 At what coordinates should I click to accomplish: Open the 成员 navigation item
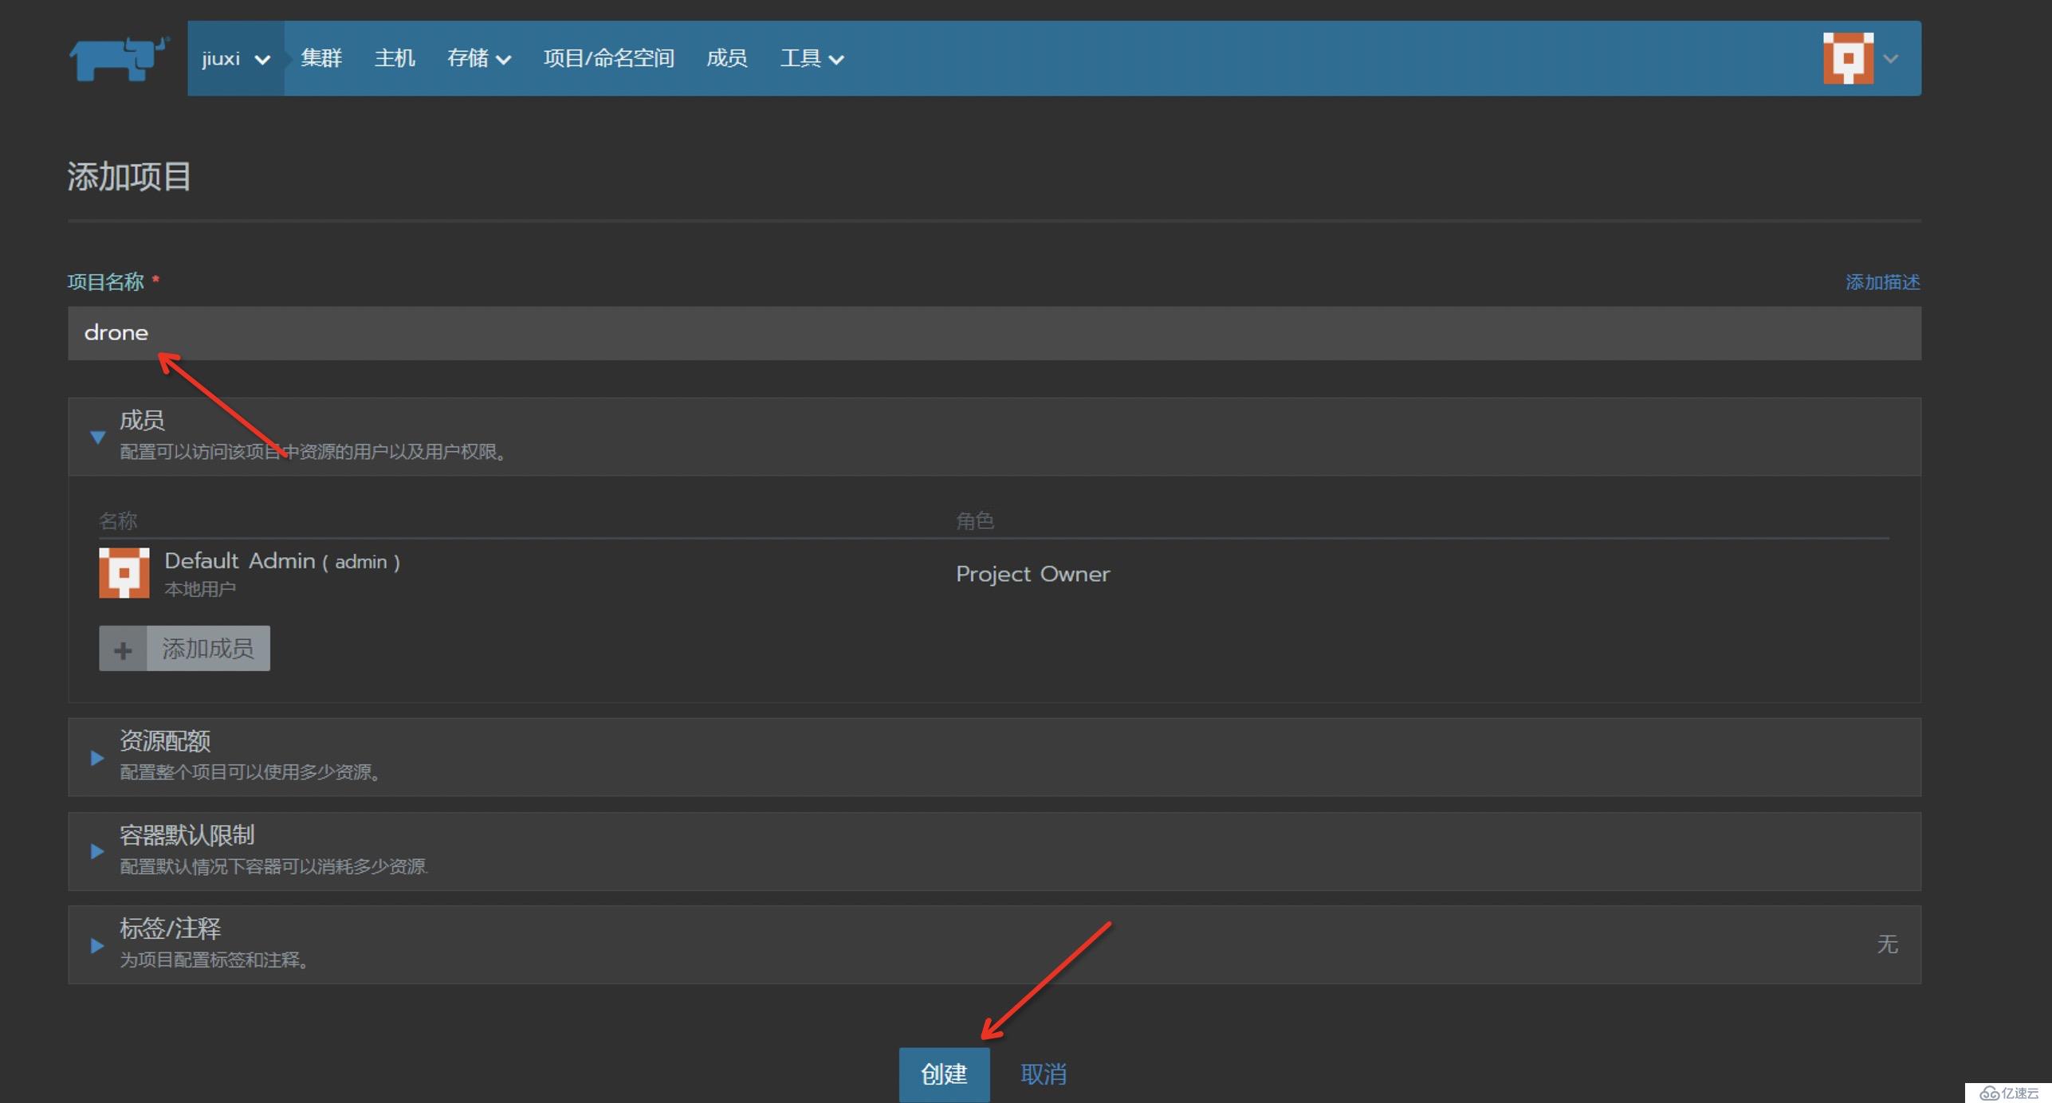coord(726,58)
